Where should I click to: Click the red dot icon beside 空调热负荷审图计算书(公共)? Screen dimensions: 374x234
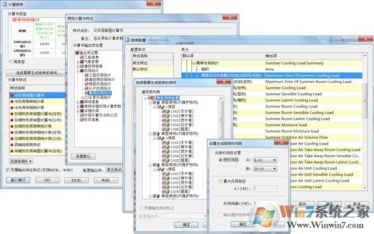11,120
